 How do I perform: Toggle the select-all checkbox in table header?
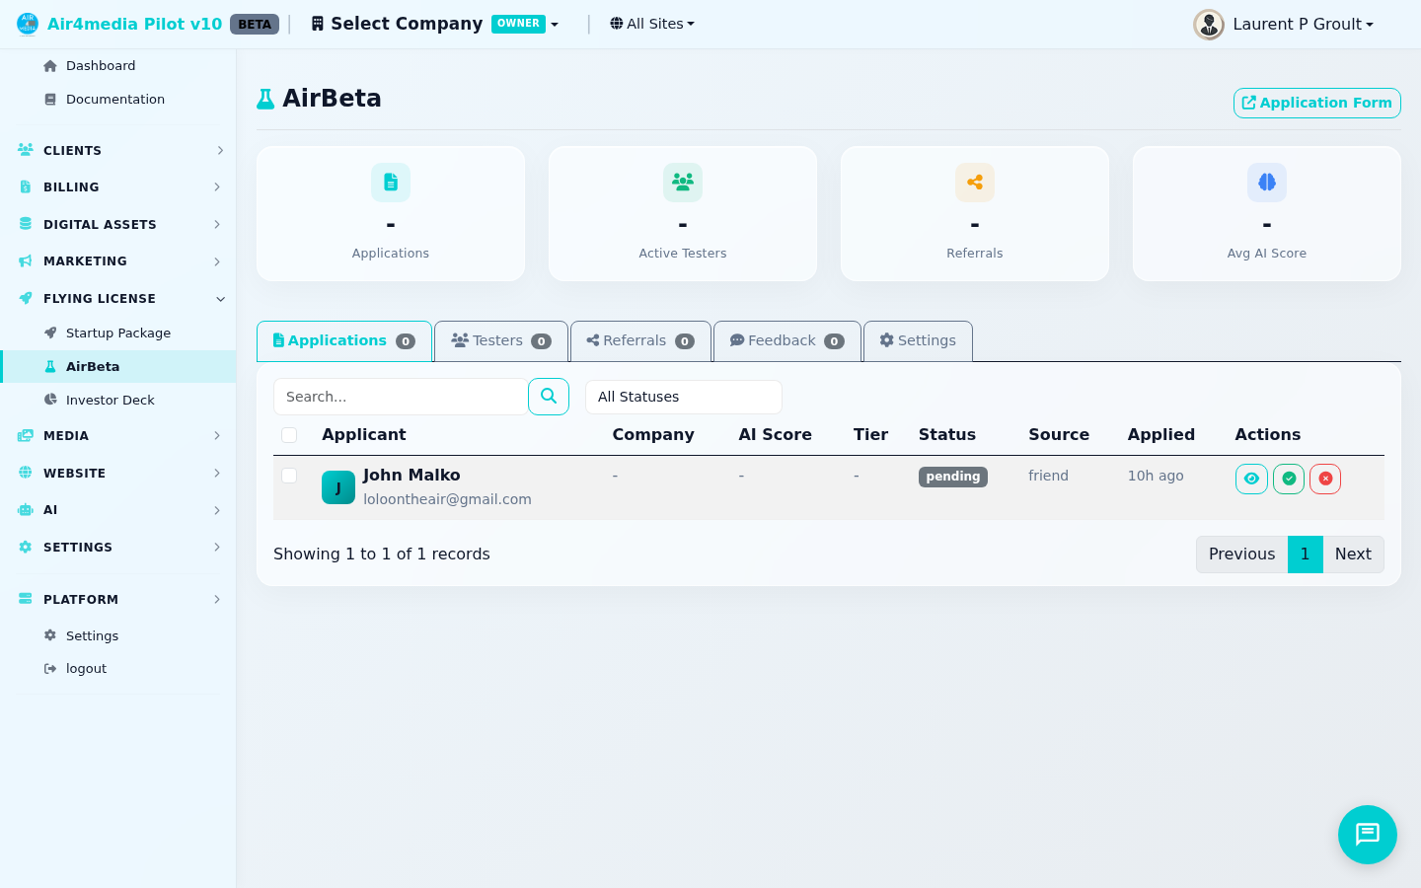(x=289, y=434)
